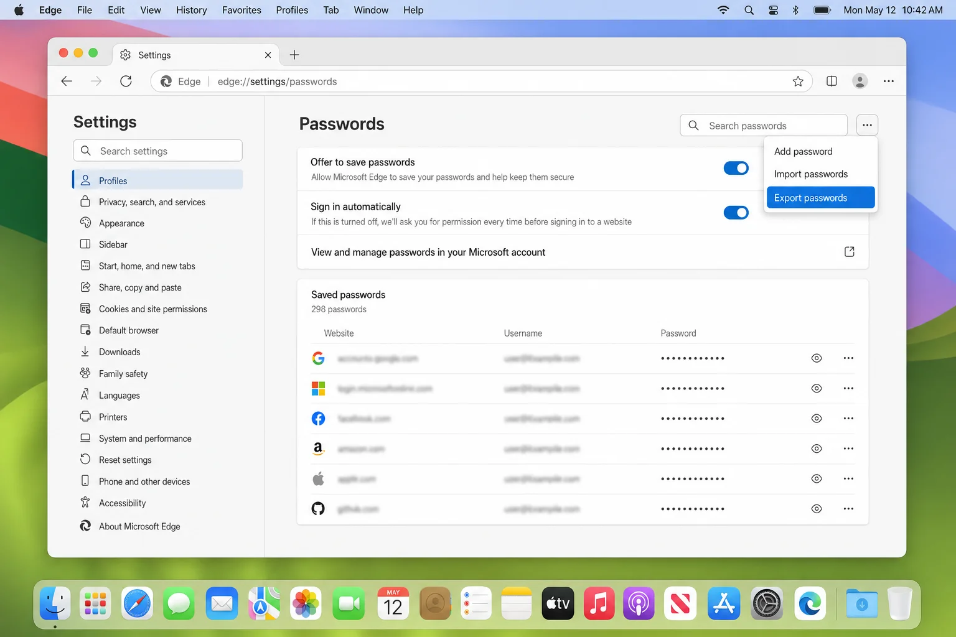This screenshot has height=637, width=956.
Task: Show the GitHub password with eye icon
Action: [x=817, y=509]
